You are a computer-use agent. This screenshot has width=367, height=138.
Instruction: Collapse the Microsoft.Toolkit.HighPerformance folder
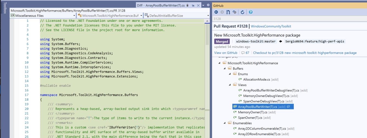(219, 63)
